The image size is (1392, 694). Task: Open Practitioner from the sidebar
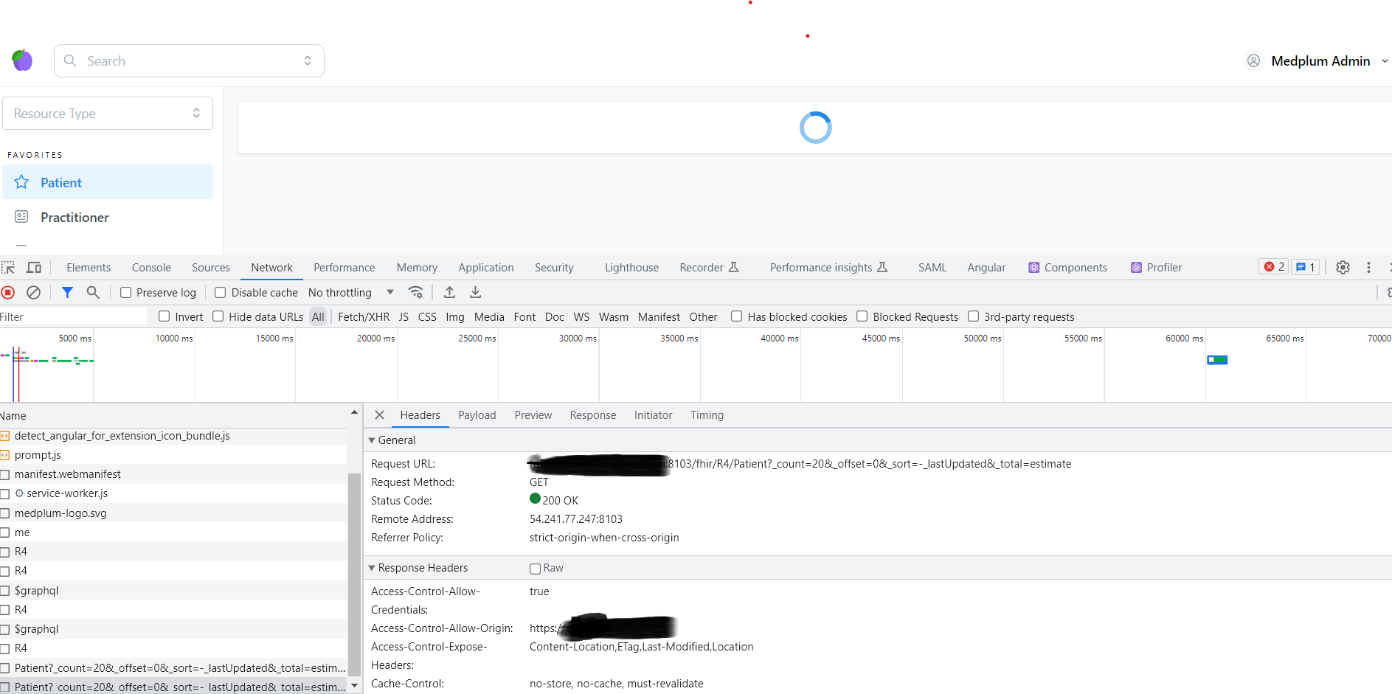pos(76,217)
